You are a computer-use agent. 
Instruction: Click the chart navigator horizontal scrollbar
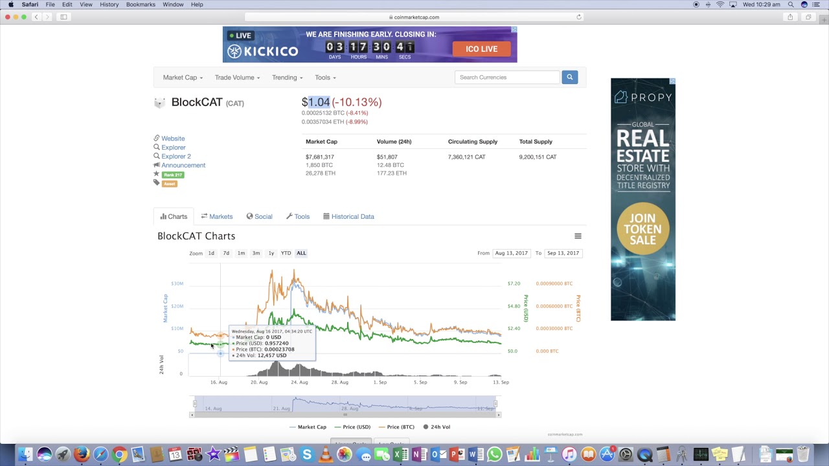[x=345, y=415]
